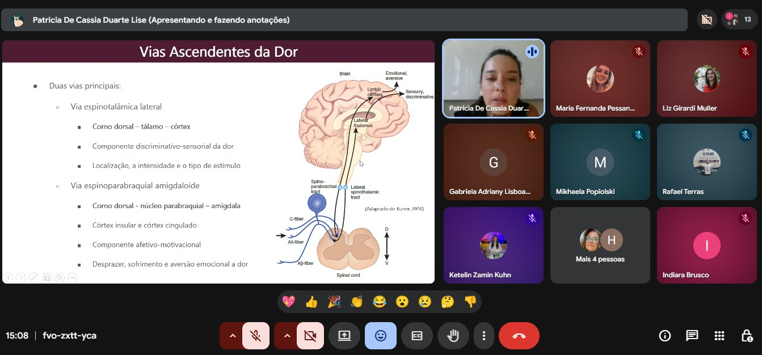Hide the emoji reactions bar
Image resolution: width=762 pixels, height=355 pixels.
click(x=380, y=336)
